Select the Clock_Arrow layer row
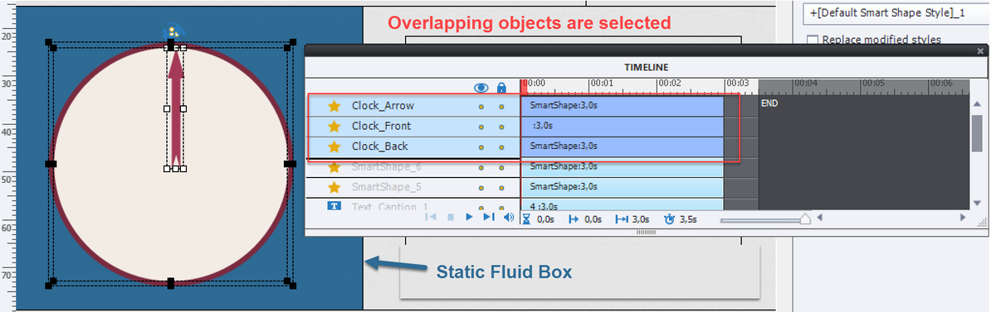Viewport: 996px width, 312px height. tap(413, 106)
